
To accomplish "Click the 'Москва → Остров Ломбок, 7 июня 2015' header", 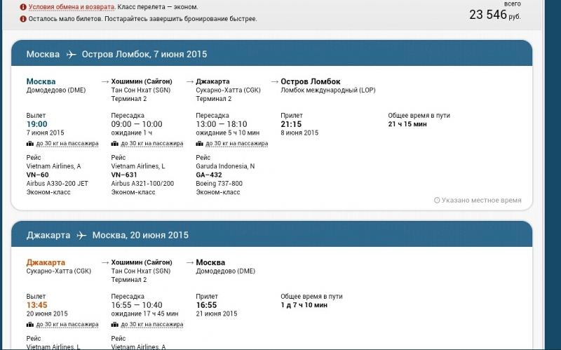I will tap(116, 55).
